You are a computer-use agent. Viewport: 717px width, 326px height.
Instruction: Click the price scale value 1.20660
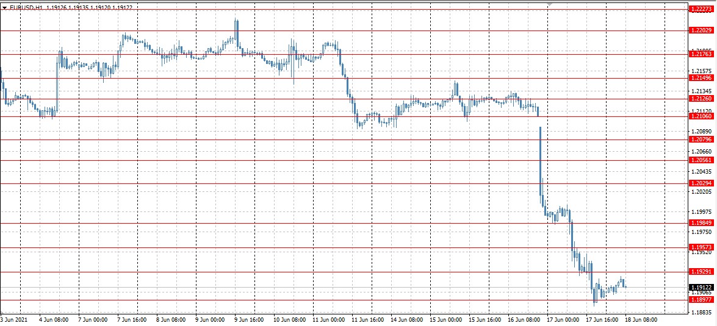702,151
